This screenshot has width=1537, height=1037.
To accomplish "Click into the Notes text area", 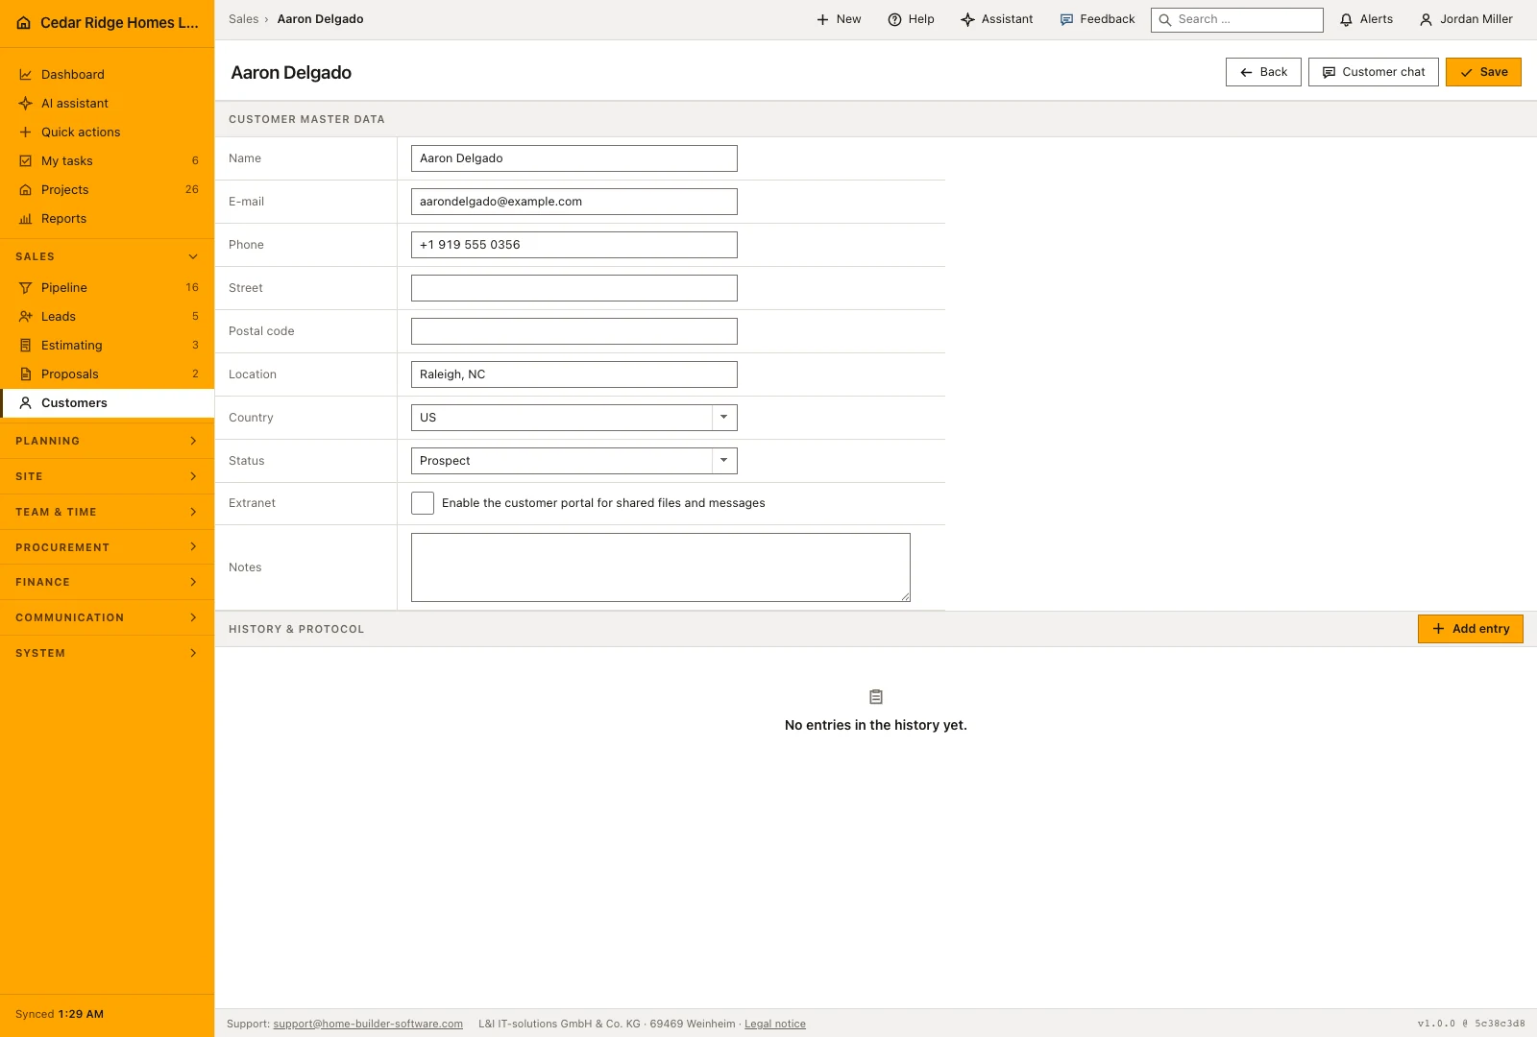I will (661, 567).
